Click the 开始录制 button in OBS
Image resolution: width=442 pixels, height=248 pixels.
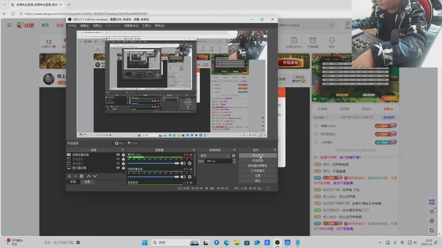tap(257, 160)
